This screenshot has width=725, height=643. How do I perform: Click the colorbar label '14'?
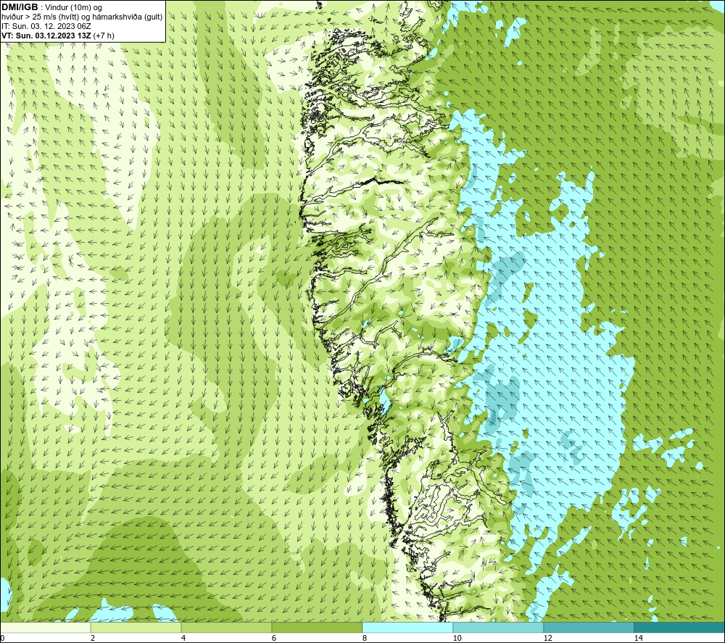pyautogui.click(x=638, y=638)
